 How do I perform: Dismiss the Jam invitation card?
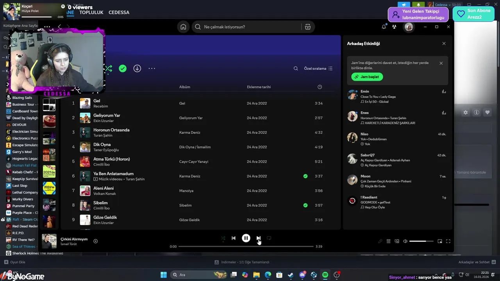(441, 63)
